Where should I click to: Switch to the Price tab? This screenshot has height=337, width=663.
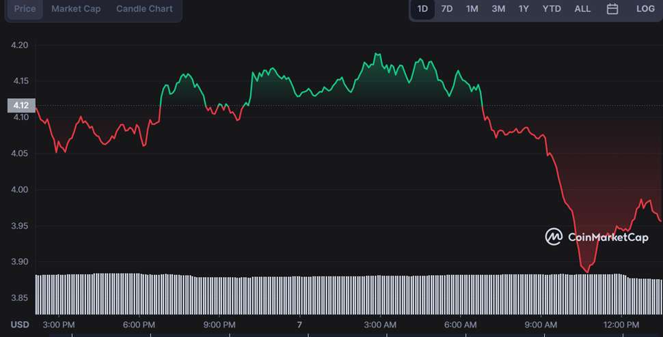pyautogui.click(x=25, y=9)
